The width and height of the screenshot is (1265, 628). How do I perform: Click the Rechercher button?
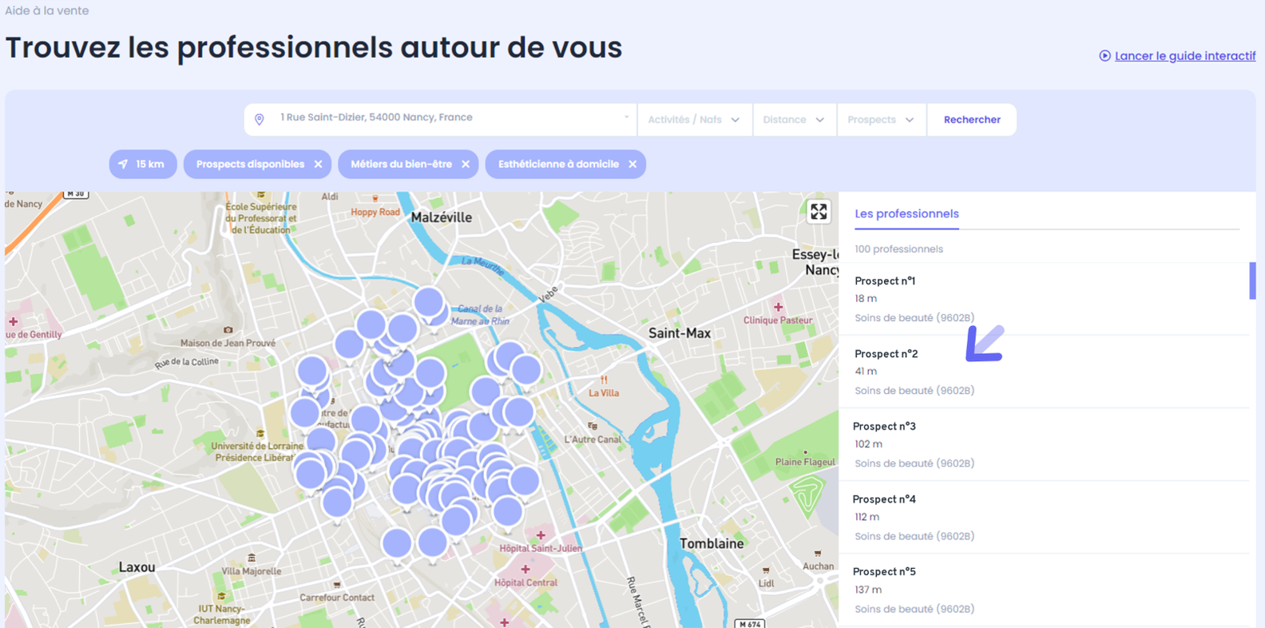tap(972, 120)
